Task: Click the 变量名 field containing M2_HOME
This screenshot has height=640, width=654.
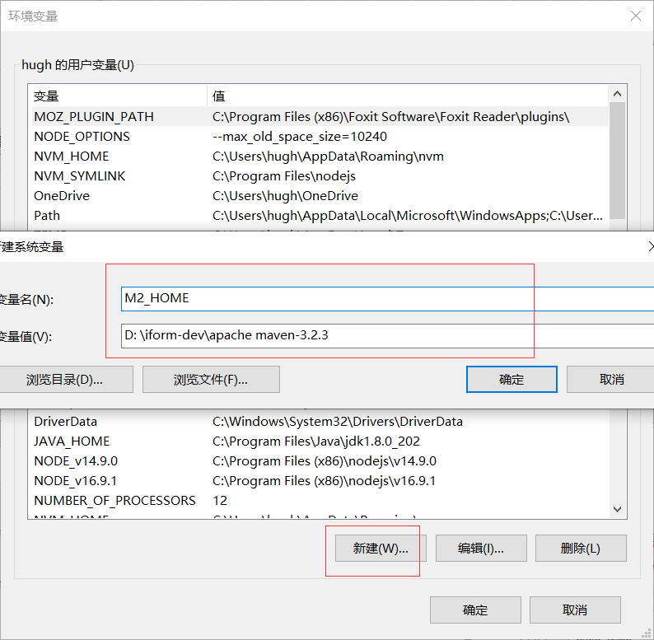Action: click(x=387, y=299)
